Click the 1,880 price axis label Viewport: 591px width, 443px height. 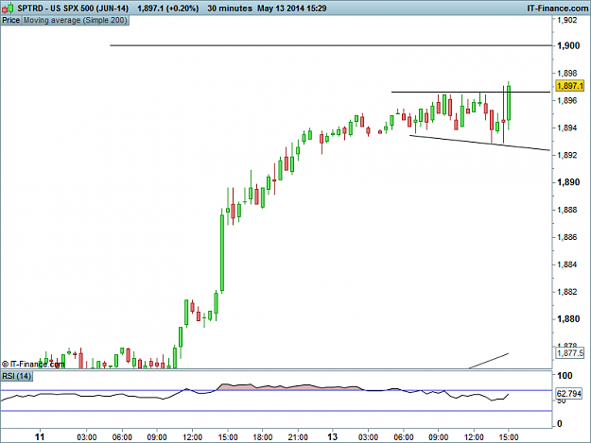568,319
